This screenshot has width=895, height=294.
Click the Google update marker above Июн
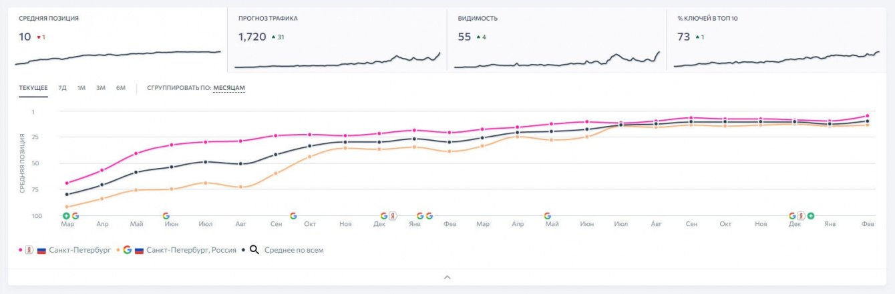click(x=166, y=216)
